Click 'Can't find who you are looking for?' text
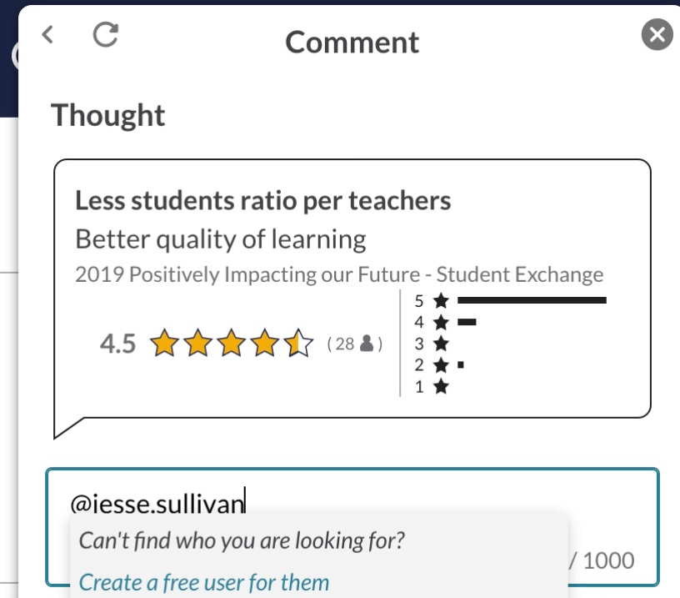The image size is (680, 598). [x=242, y=540]
